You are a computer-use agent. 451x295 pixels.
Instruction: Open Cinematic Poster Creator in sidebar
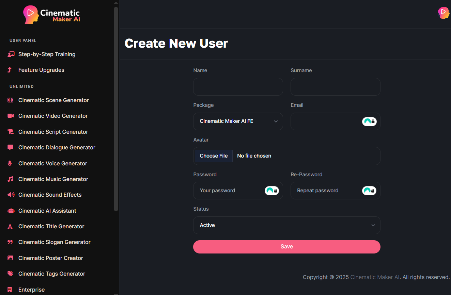point(50,258)
